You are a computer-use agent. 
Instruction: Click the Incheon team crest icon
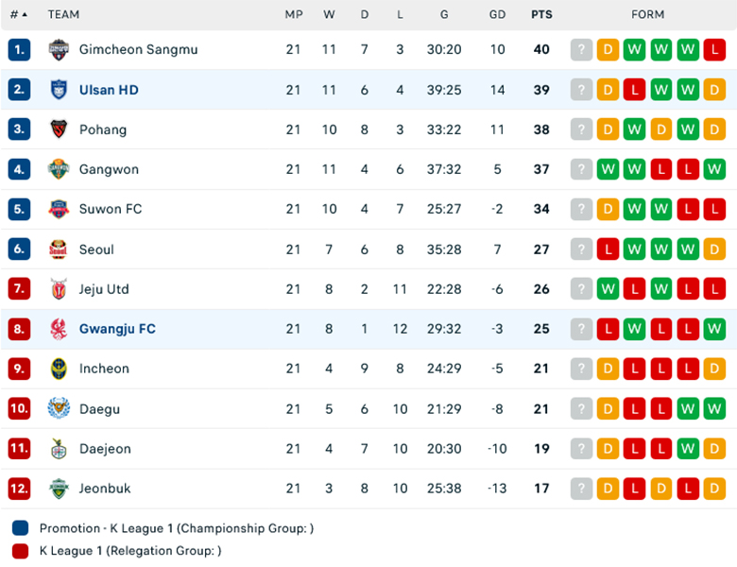point(59,369)
